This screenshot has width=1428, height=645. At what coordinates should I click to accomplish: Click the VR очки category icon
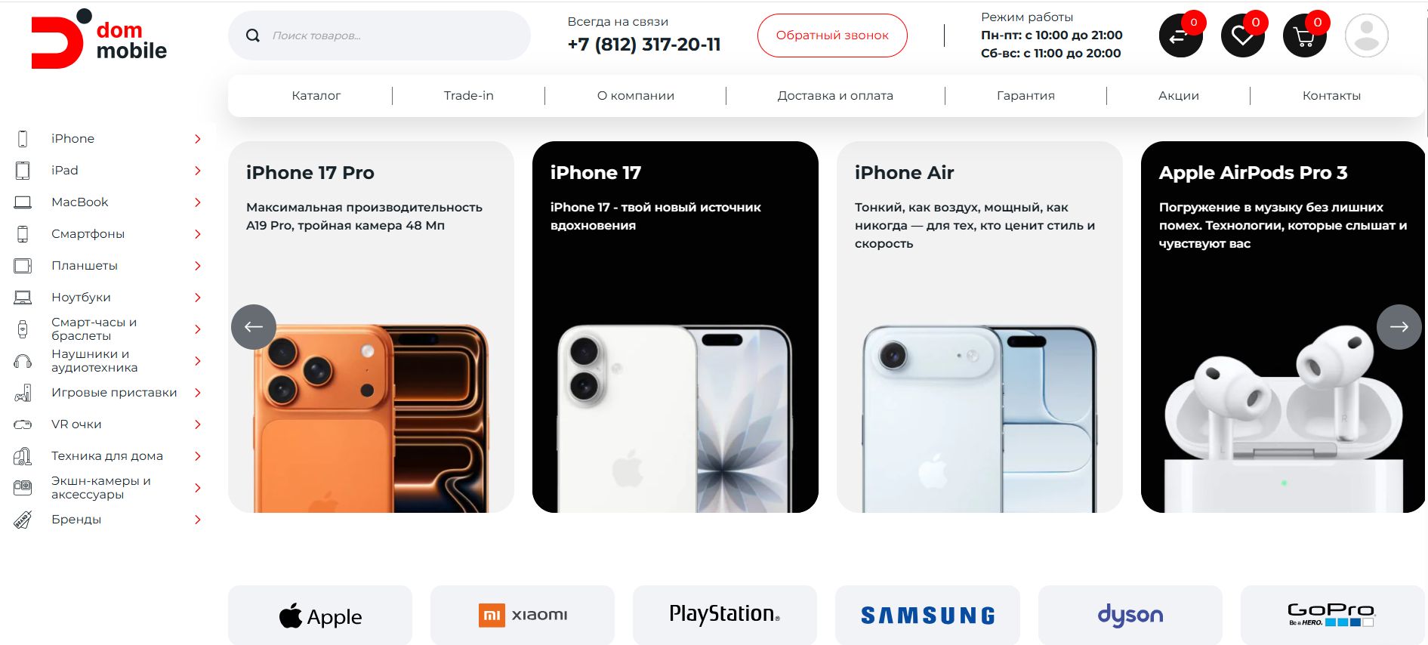23,424
